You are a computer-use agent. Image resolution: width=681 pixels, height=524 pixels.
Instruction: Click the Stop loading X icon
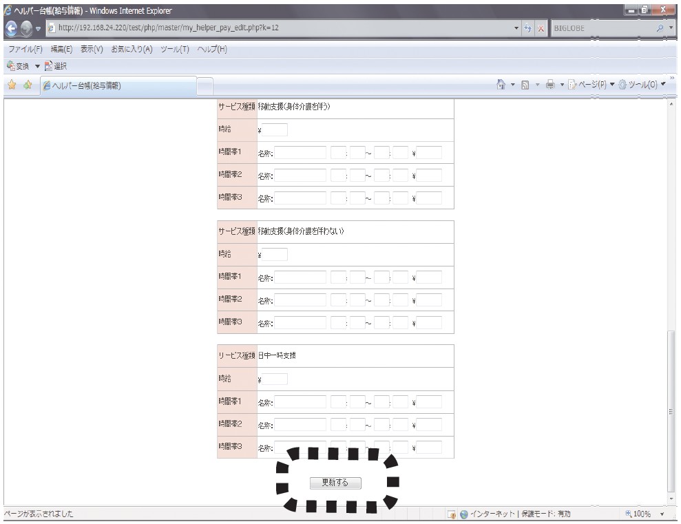[x=541, y=29]
